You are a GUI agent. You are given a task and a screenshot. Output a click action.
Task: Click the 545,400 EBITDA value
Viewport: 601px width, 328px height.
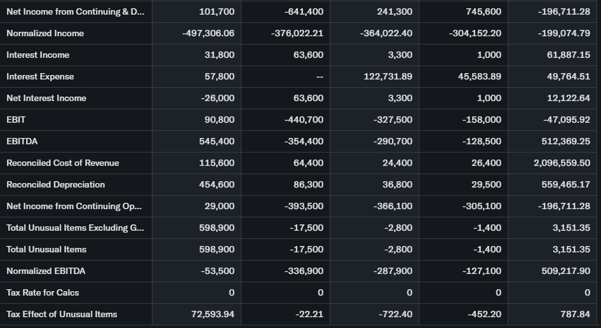pyautogui.click(x=217, y=141)
